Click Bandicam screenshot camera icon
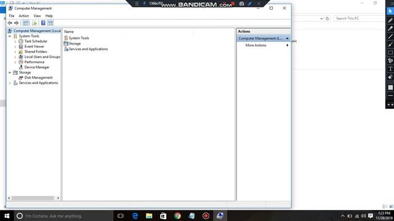The height and width of the screenshot is (221, 394). 241,4
